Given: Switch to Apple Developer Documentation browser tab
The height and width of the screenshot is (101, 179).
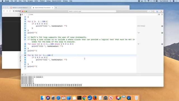Looking at the screenshot, I should tap(43, 8).
